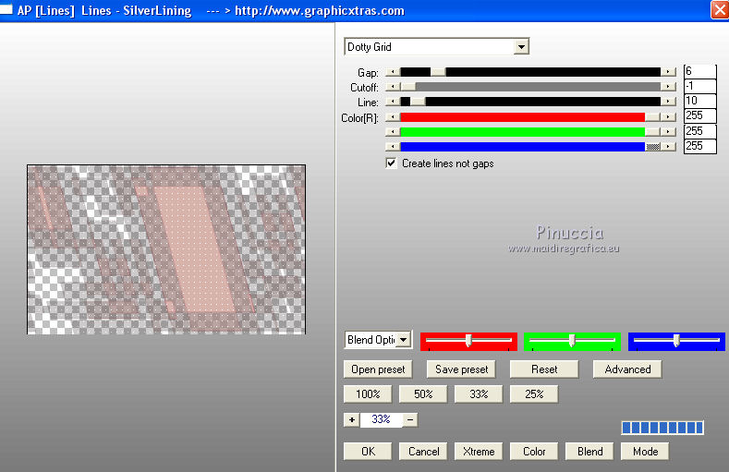Screen dimensions: 729x472
Task: Click the blue color slider bar
Action: tap(530, 147)
